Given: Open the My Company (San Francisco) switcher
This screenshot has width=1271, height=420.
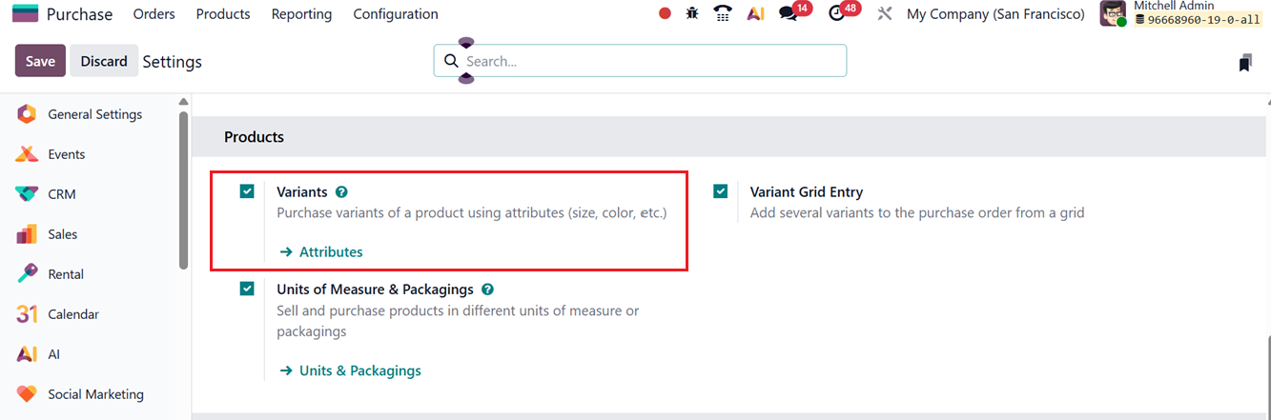Looking at the screenshot, I should pos(995,14).
